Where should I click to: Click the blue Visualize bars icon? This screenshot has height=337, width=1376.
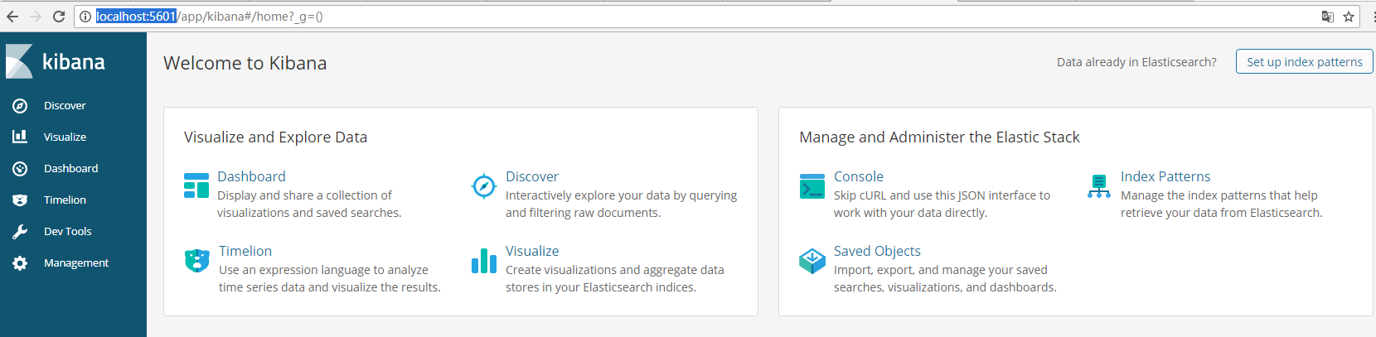tap(484, 261)
